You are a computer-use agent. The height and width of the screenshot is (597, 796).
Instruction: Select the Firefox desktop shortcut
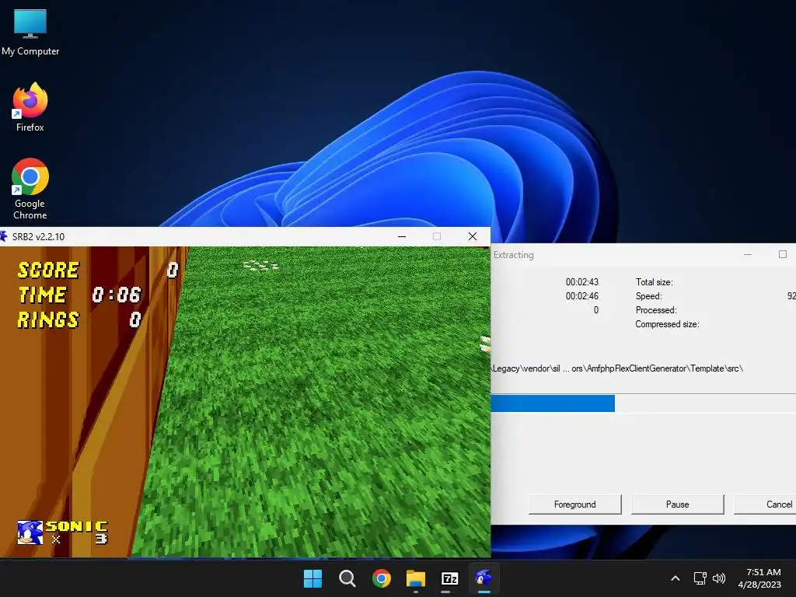coord(30,107)
